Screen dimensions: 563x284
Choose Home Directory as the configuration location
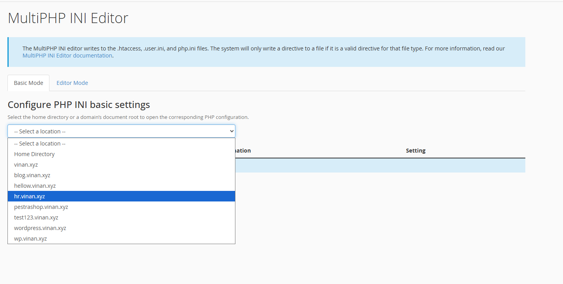tap(34, 154)
